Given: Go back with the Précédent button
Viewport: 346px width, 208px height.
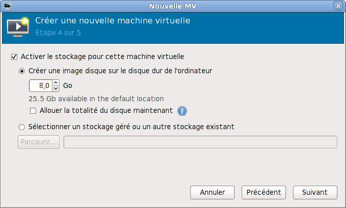Looking at the screenshot, I should point(264,193).
